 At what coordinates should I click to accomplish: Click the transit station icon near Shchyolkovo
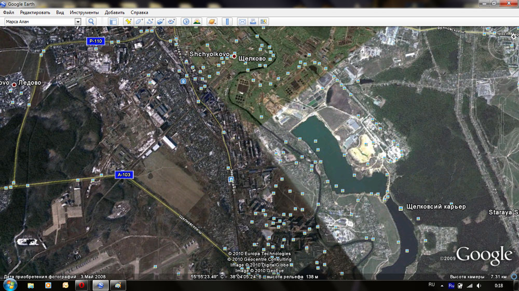pos(183,81)
